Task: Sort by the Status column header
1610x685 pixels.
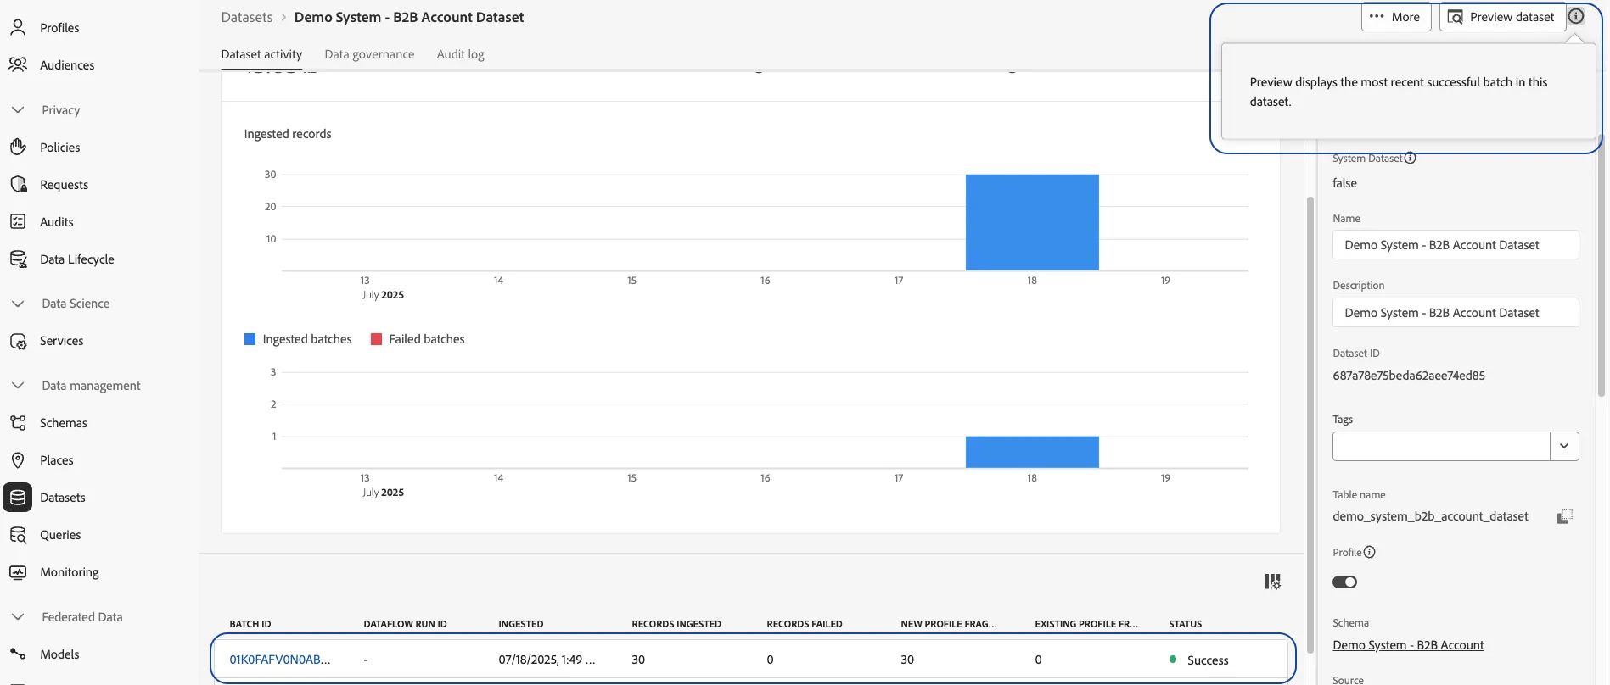Action: pos(1185,624)
